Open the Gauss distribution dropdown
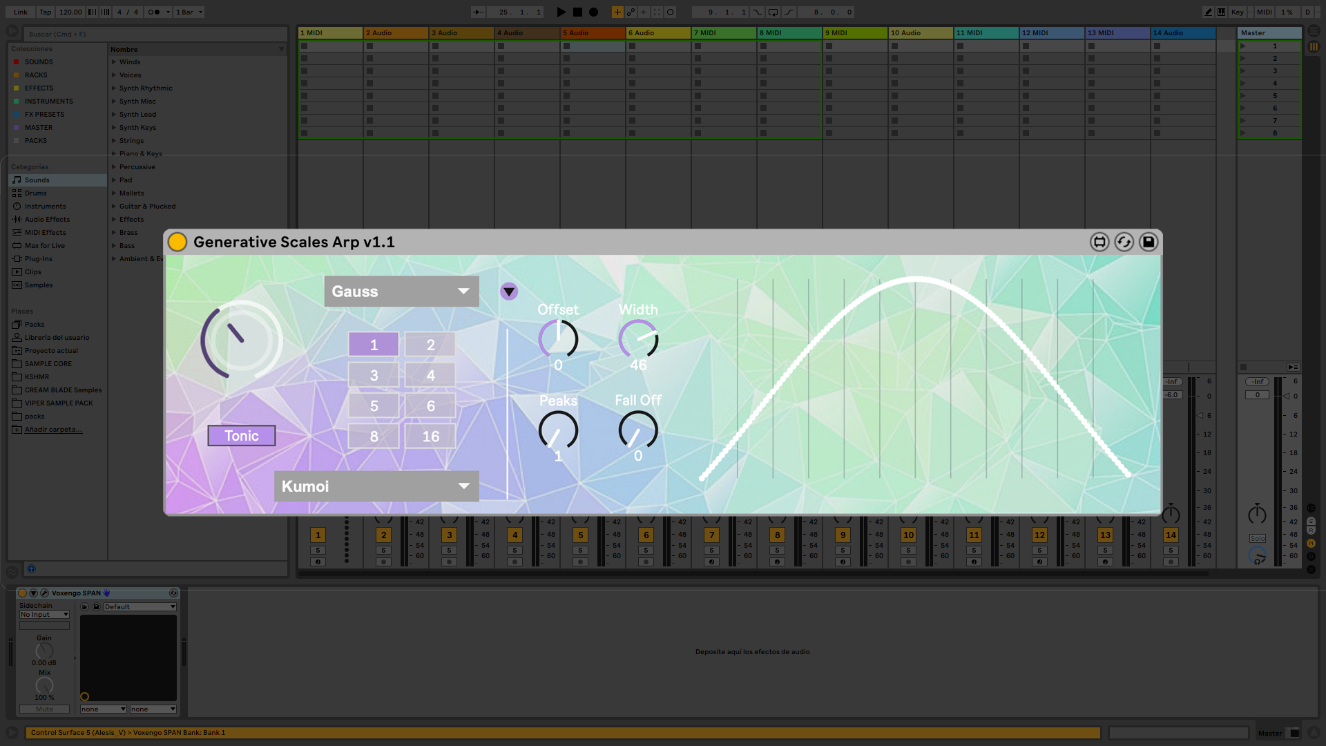1326x746 pixels. pyautogui.click(x=401, y=291)
